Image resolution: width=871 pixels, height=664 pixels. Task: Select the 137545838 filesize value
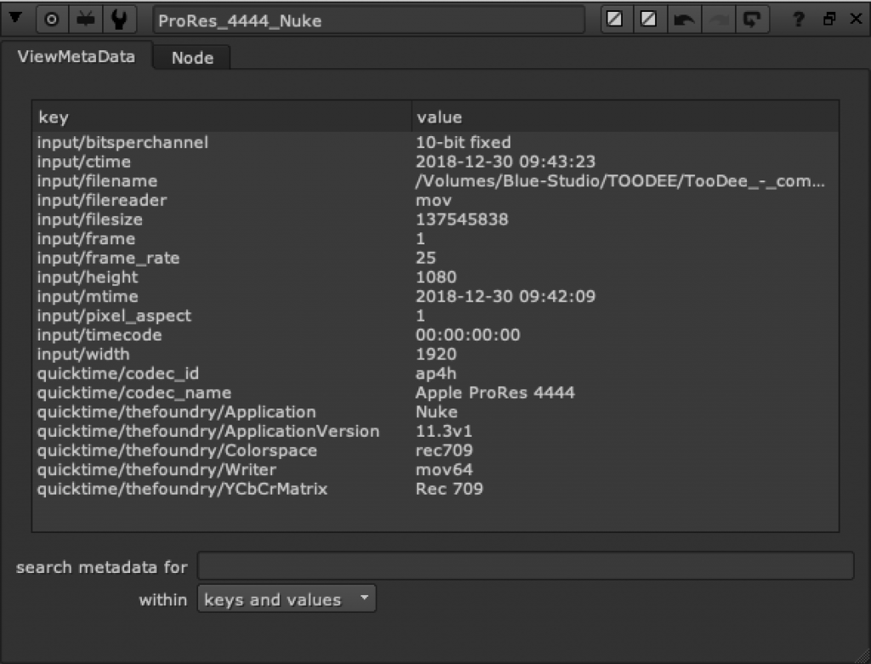(462, 220)
